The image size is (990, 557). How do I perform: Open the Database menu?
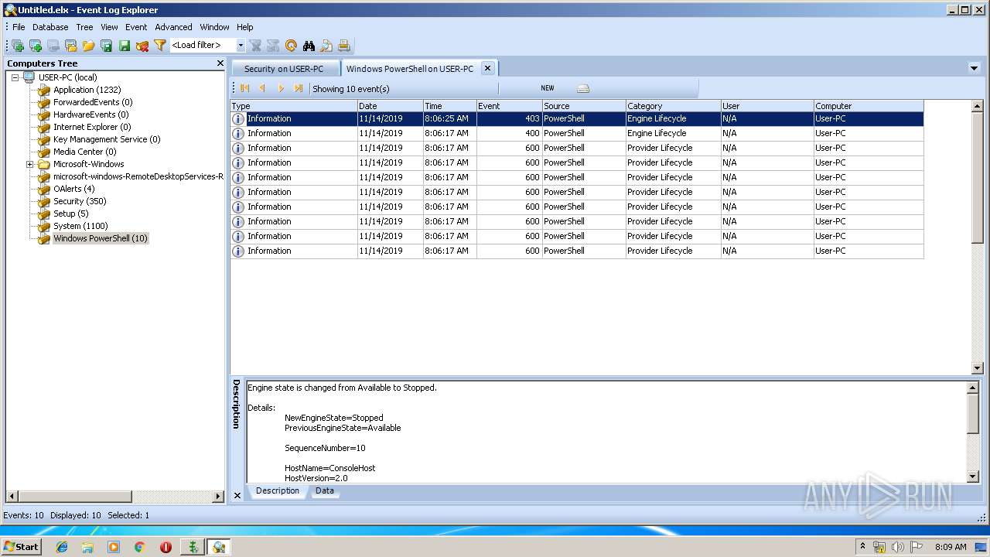pyautogui.click(x=50, y=27)
